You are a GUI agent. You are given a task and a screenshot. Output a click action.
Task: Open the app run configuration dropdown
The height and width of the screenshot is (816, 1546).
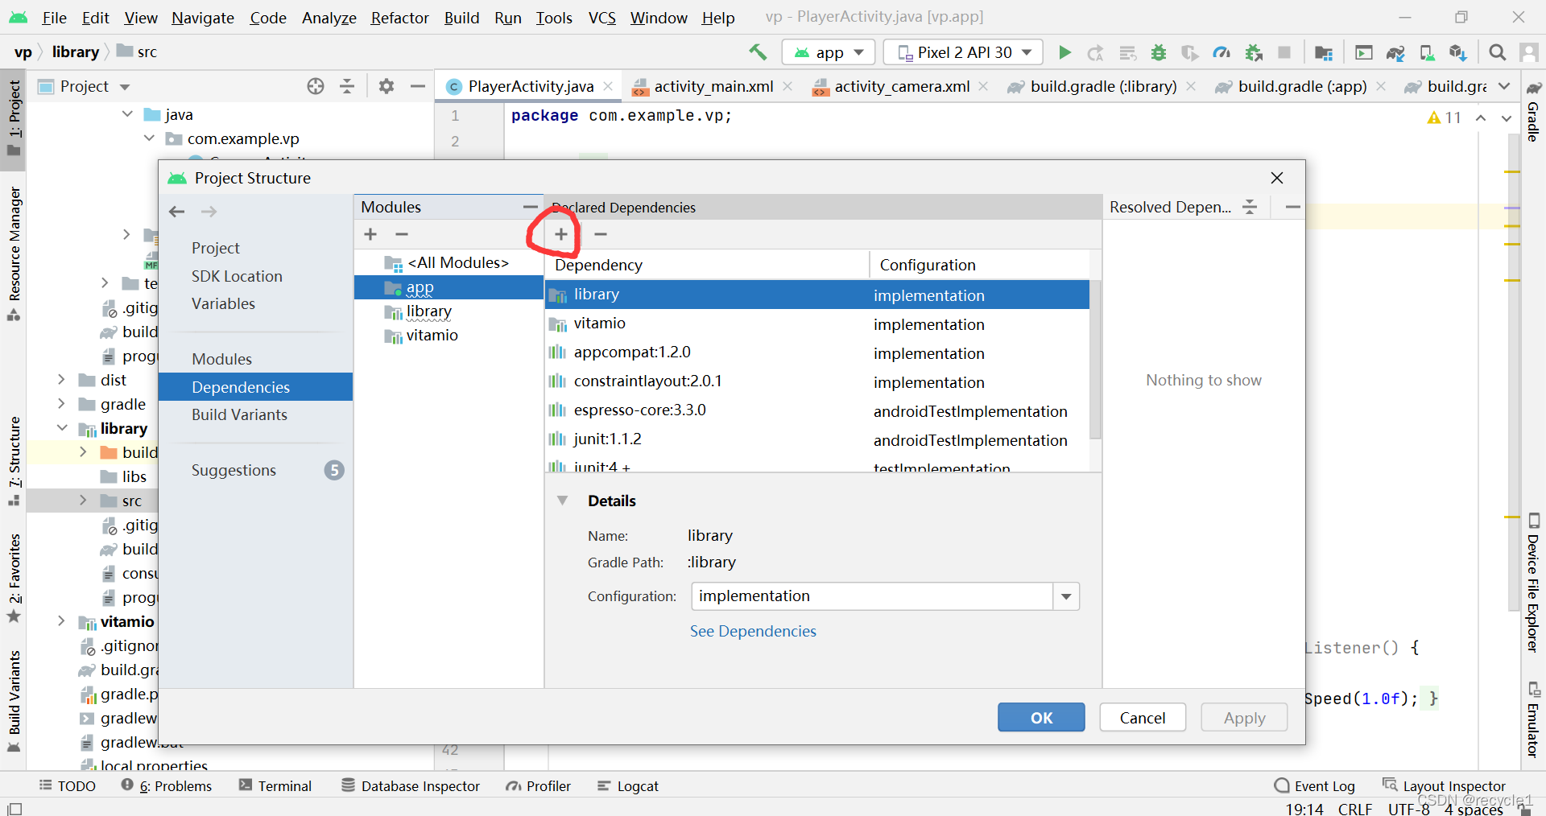(x=829, y=52)
